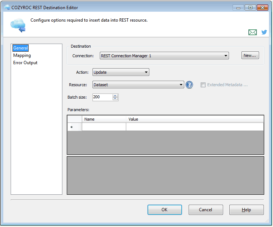The height and width of the screenshot is (227, 273).
Task: Open Help with the Help button
Action: (x=246, y=210)
